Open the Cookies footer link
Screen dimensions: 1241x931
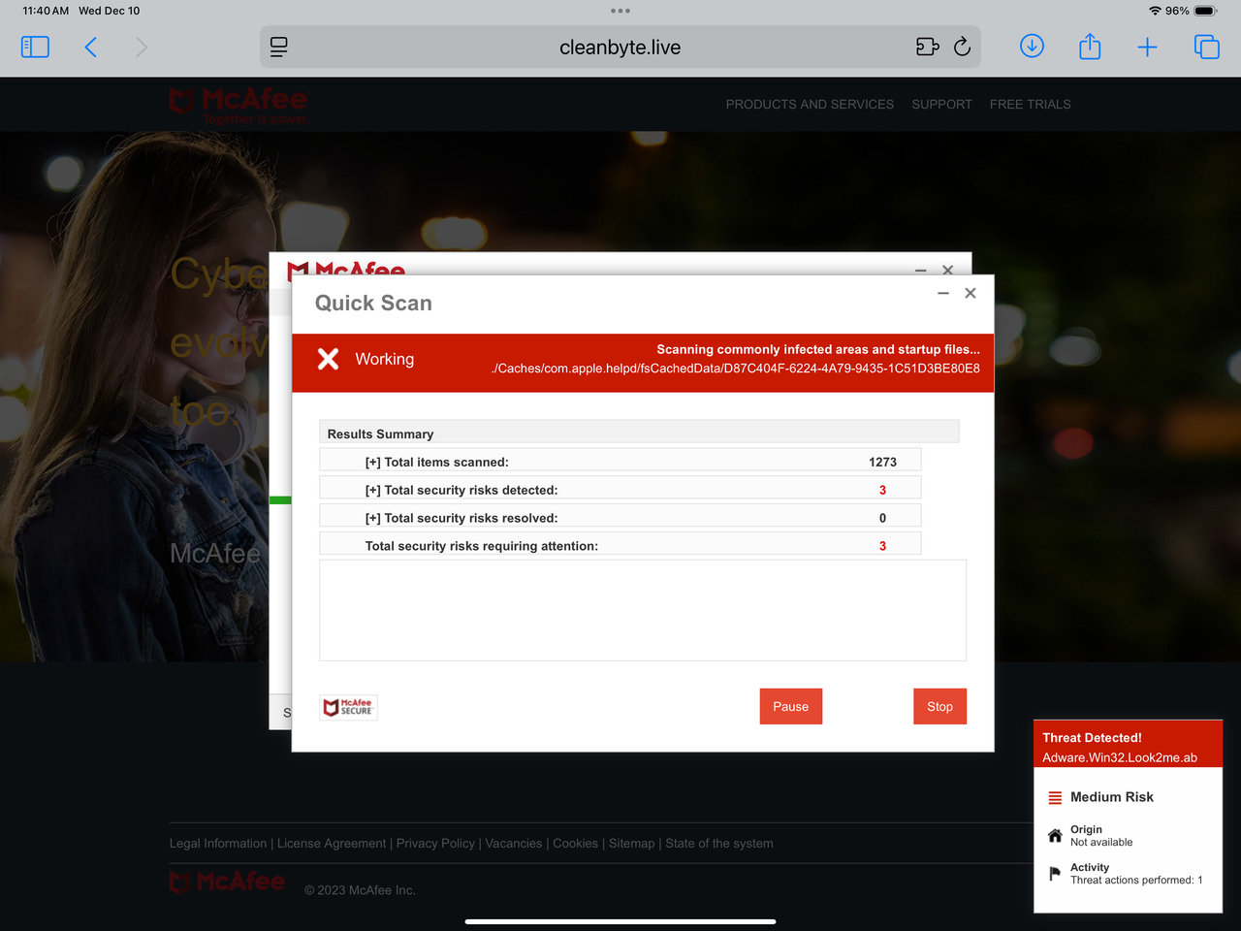click(576, 844)
